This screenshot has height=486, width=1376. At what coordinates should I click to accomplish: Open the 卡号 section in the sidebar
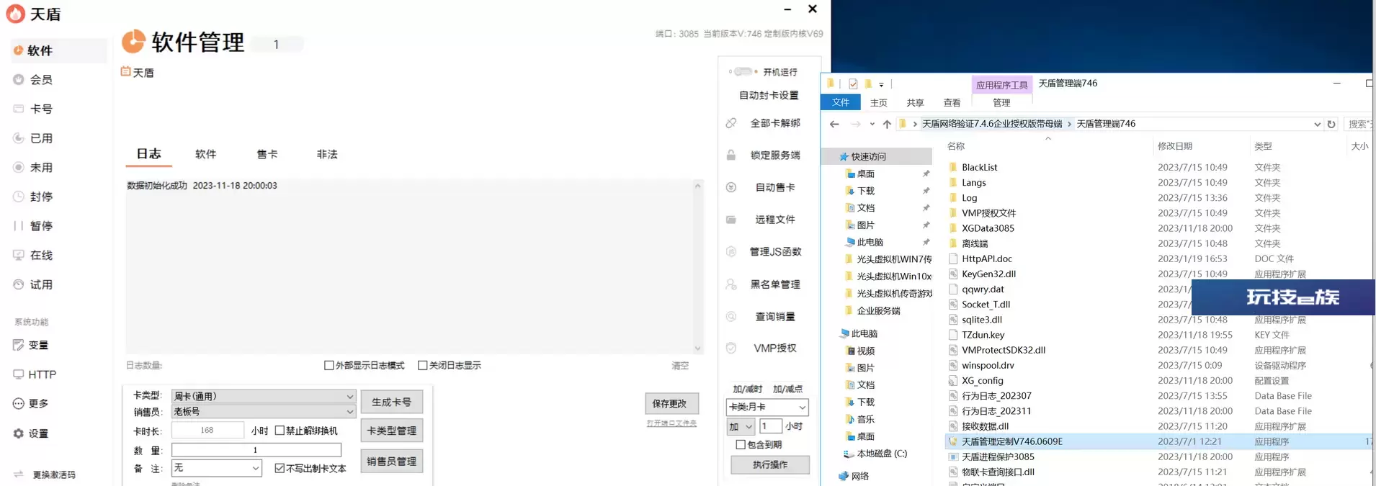click(x=41, y=109)
